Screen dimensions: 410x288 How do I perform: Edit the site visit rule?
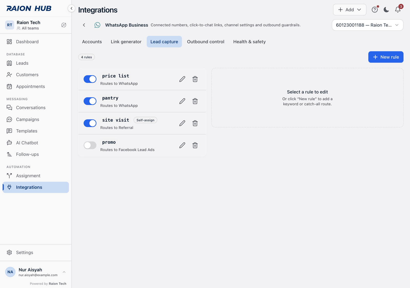(x=182, y=123)
